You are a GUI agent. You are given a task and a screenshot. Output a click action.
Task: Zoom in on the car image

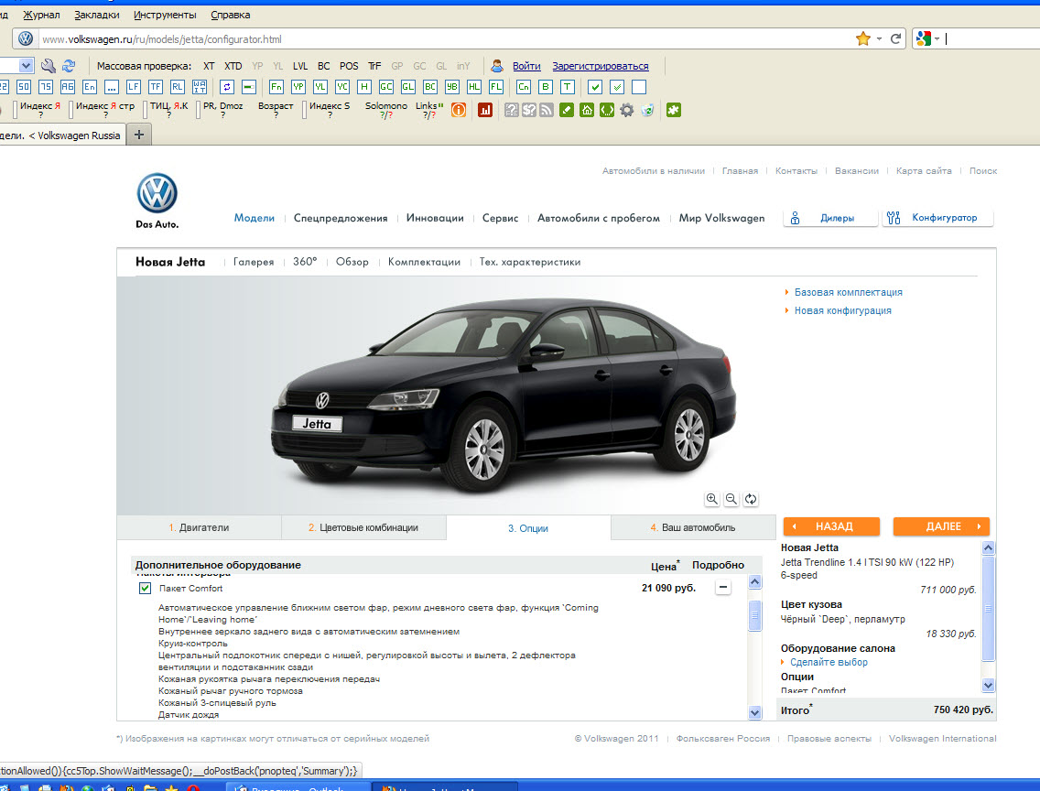point(711,499)
